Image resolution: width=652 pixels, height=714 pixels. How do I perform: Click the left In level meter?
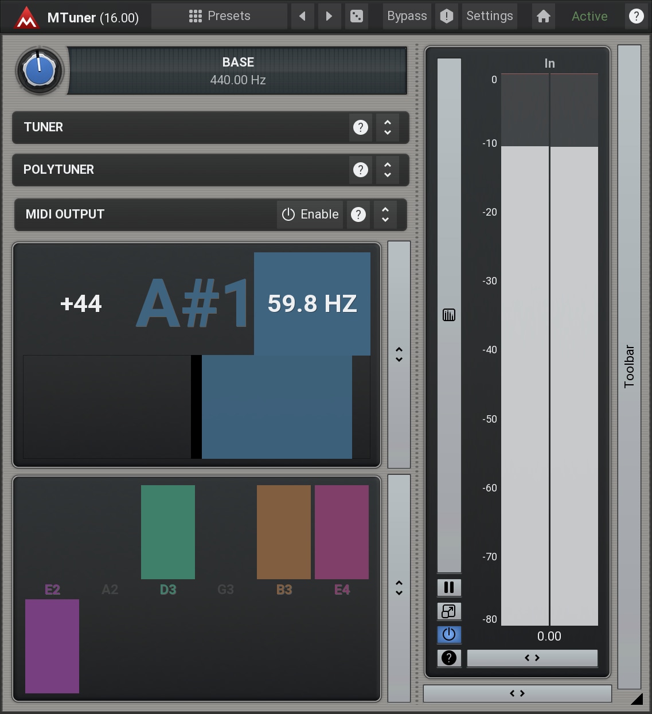coord(525,349)
